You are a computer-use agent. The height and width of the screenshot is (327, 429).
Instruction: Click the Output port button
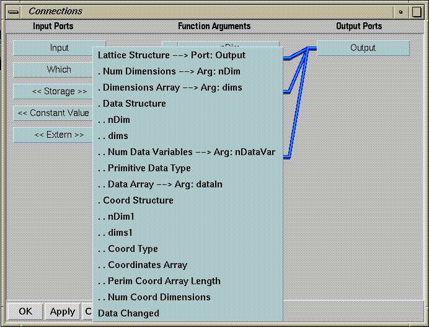[x=363, y=48]
